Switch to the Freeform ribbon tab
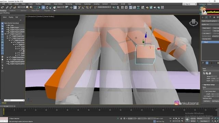The width and height of the screenshot is (219, 123). (x=13, y=11)
